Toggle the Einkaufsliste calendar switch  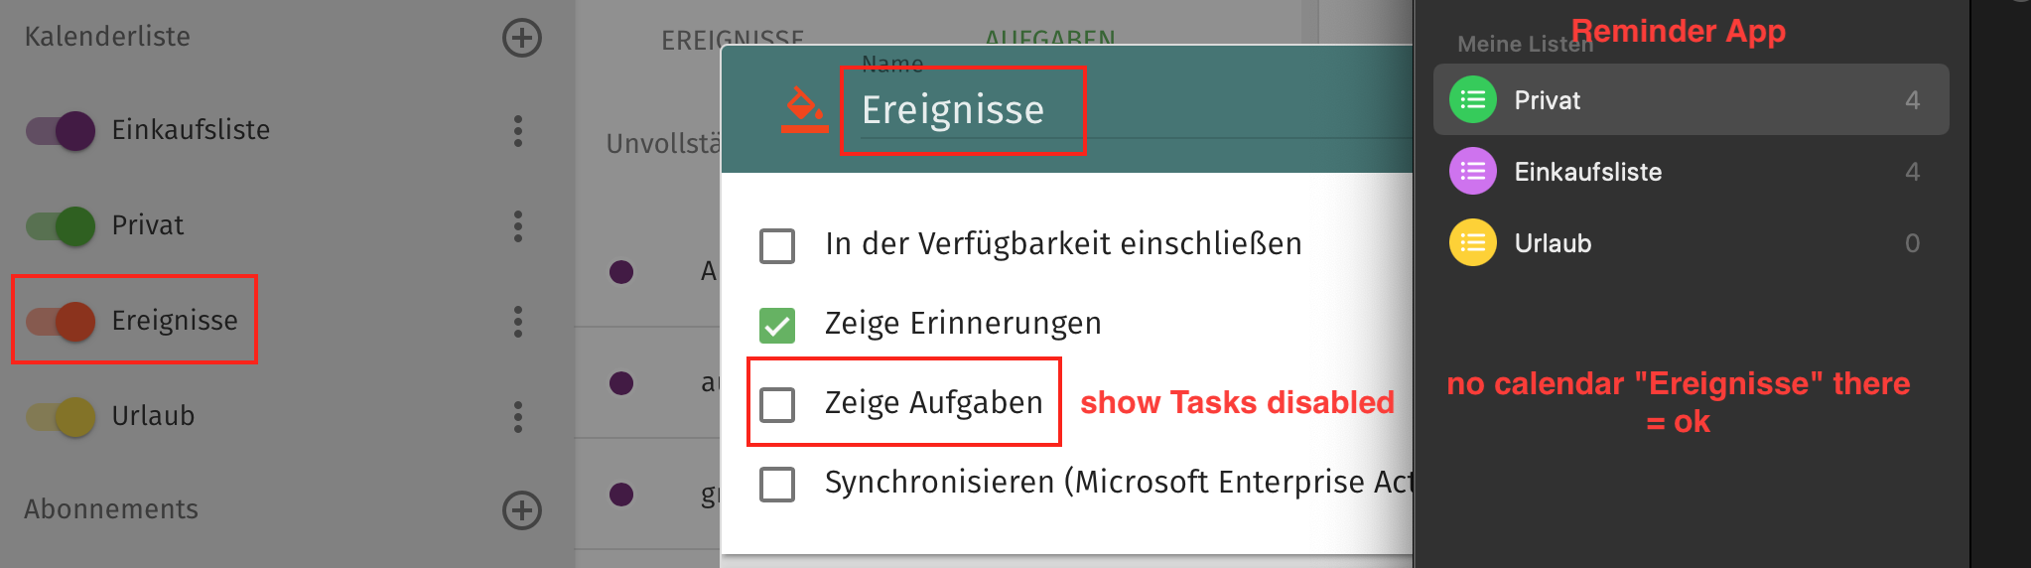[62, 130]
